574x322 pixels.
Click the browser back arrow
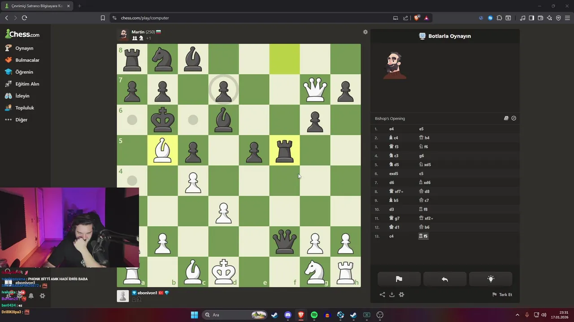click(6, 18)
